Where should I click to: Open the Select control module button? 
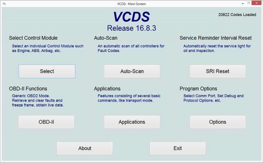click(47, 71)
